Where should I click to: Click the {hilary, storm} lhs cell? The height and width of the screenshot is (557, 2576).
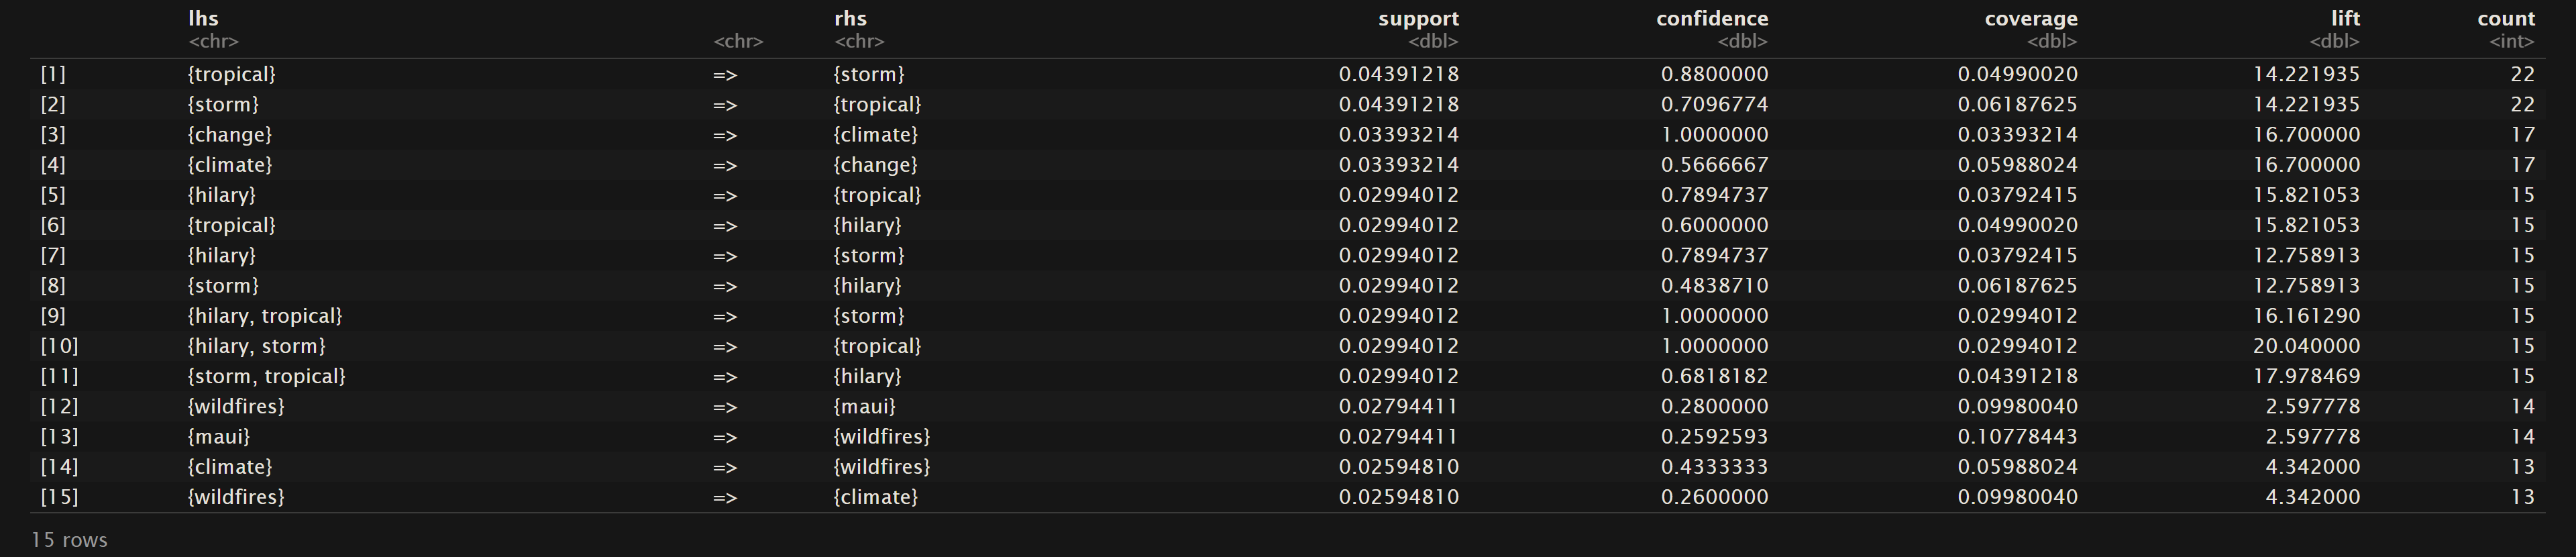click(x=256, y=346)
